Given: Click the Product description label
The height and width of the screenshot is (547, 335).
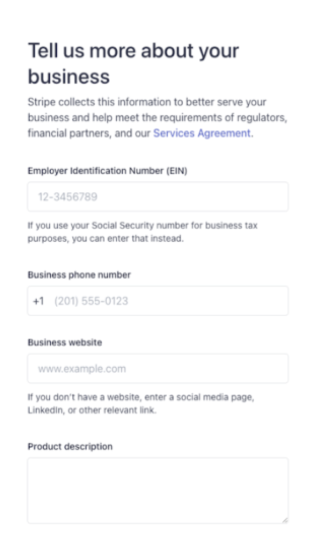Looking at the screenshot, I should click(x=70, y=446).
